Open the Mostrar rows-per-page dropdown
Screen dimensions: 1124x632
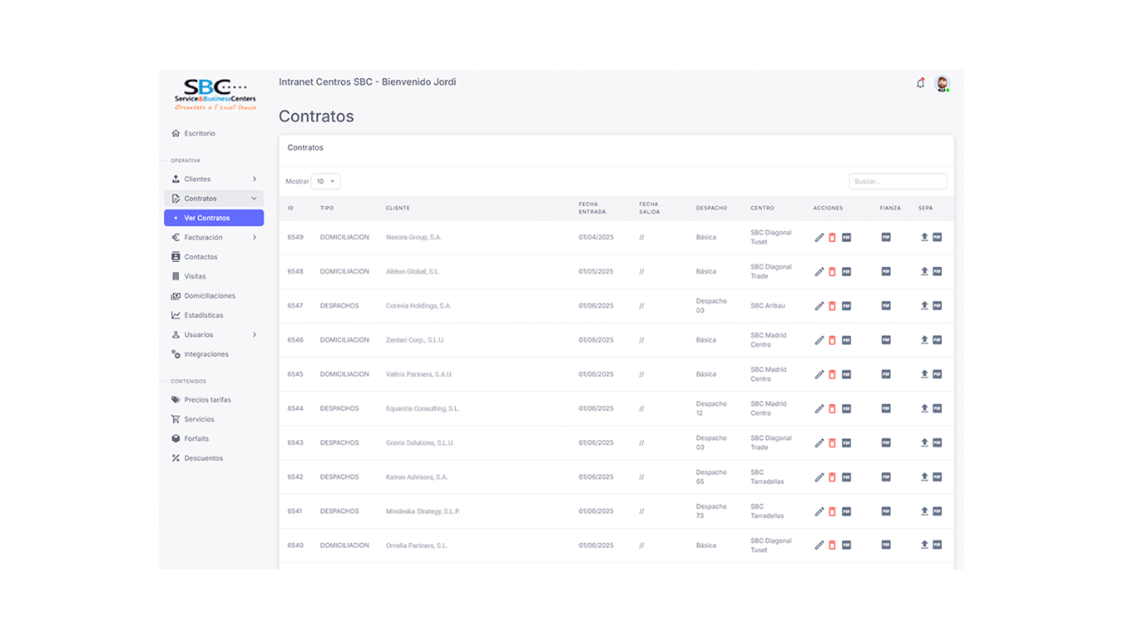[x=325, y=181]
